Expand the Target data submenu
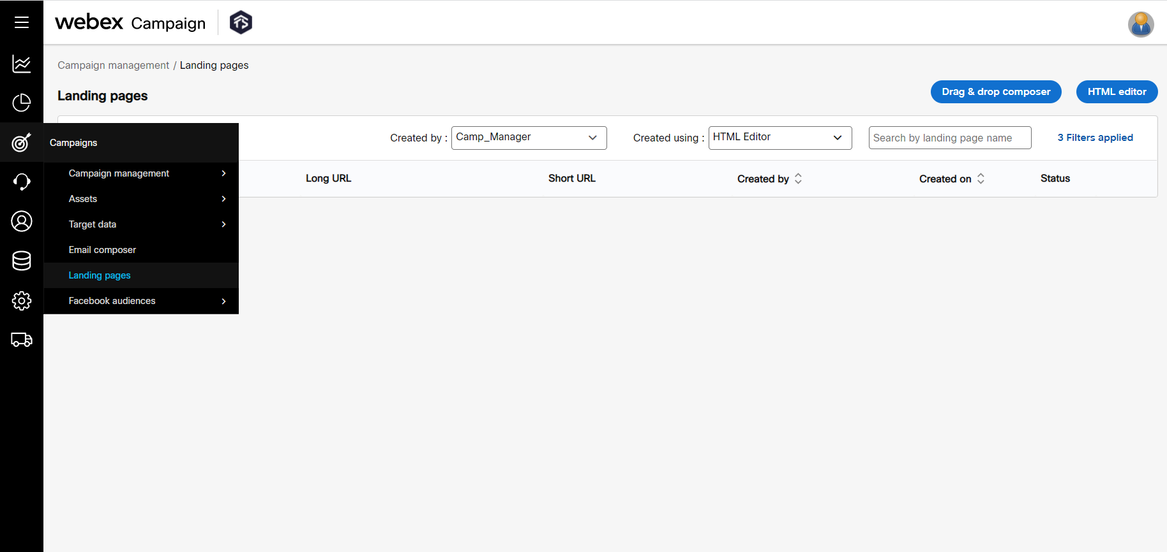 pos(141,224)
